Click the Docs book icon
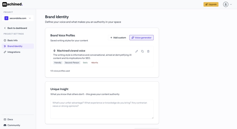 pos(5,119)
